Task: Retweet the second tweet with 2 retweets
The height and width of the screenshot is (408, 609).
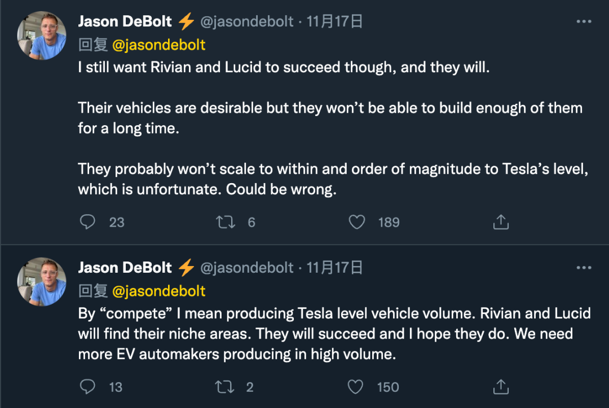Action: coord(225,387)
